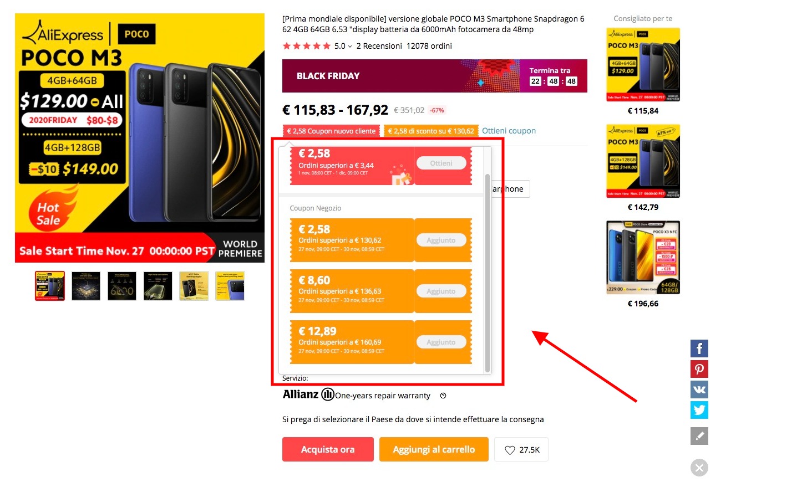Open the Ottieni coupon link
The width and height of the screenshot is (807, 487).
(x=509, y=131)
